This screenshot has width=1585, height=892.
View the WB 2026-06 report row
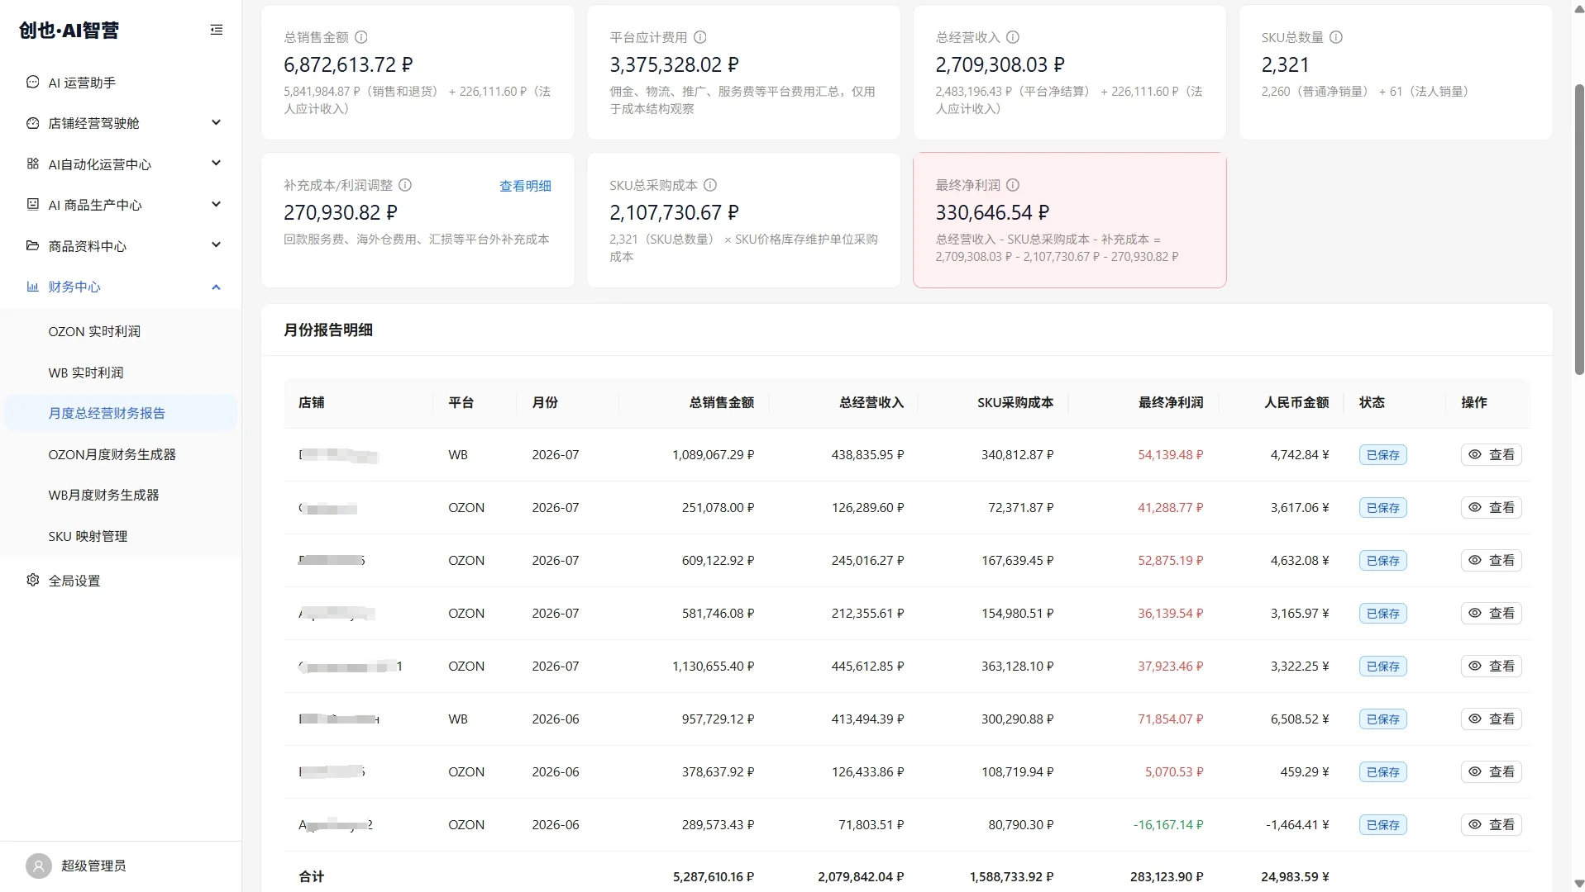pos(1491,719)
